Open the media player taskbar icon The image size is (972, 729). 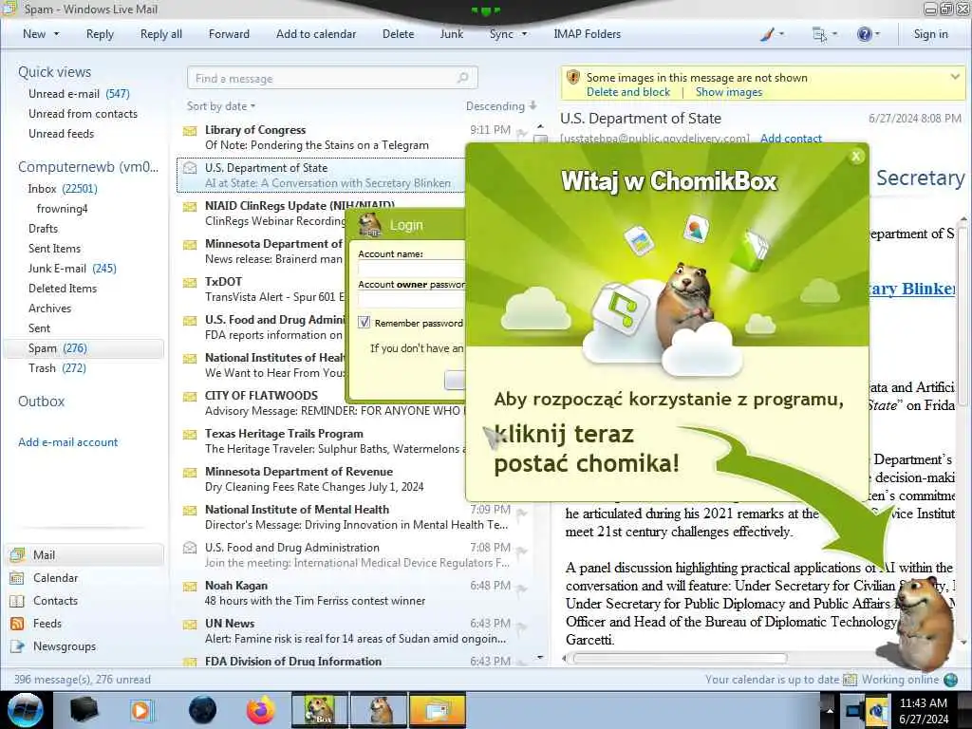point(141,710)
